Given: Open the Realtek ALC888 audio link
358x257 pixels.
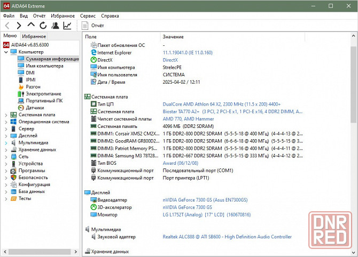Looking at the screenshot, I should (227, 237).
